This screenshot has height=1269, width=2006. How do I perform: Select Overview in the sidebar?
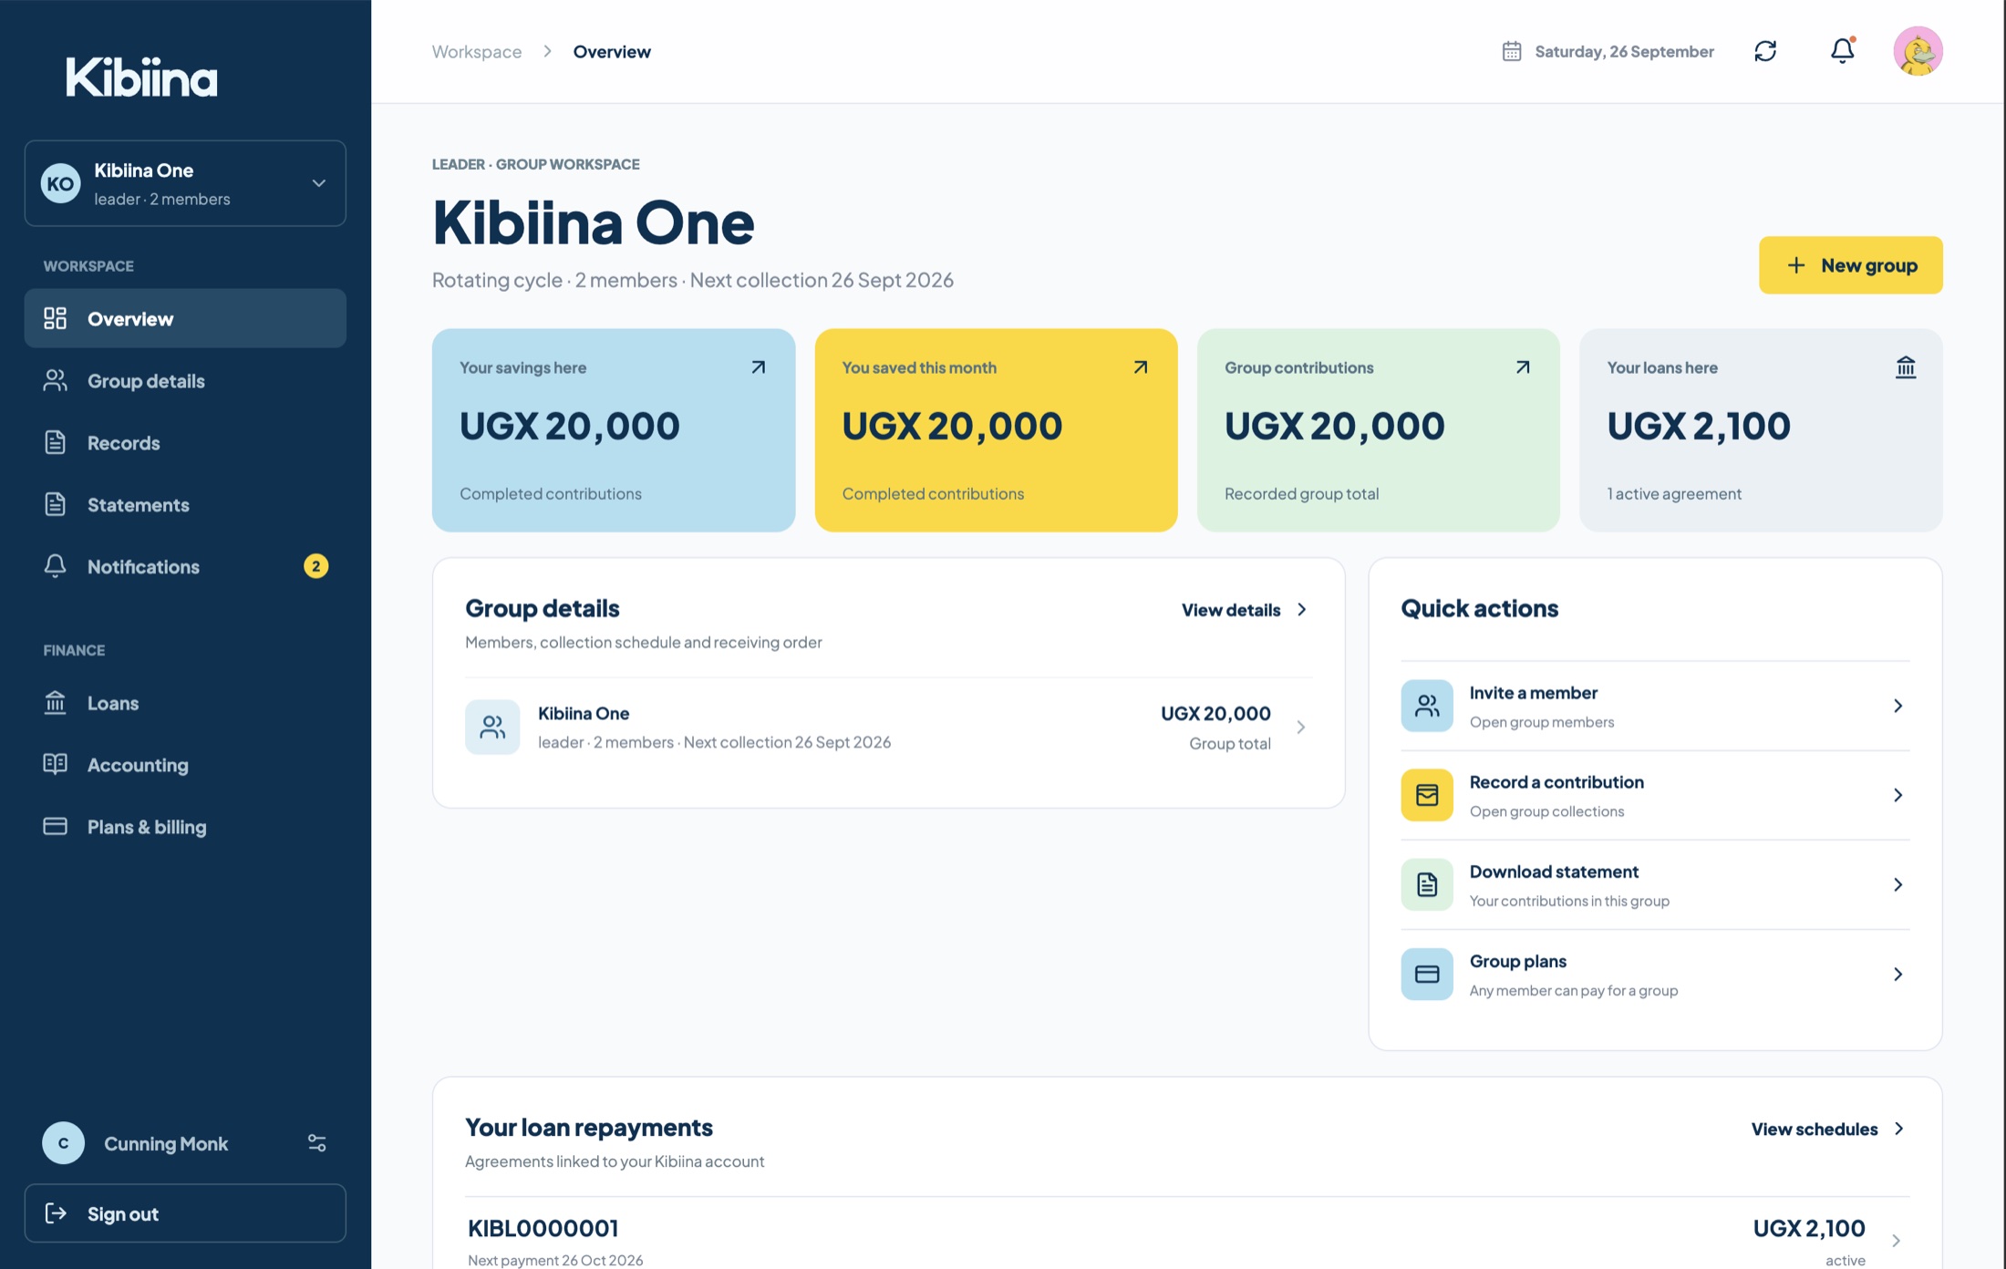[185, 318]
